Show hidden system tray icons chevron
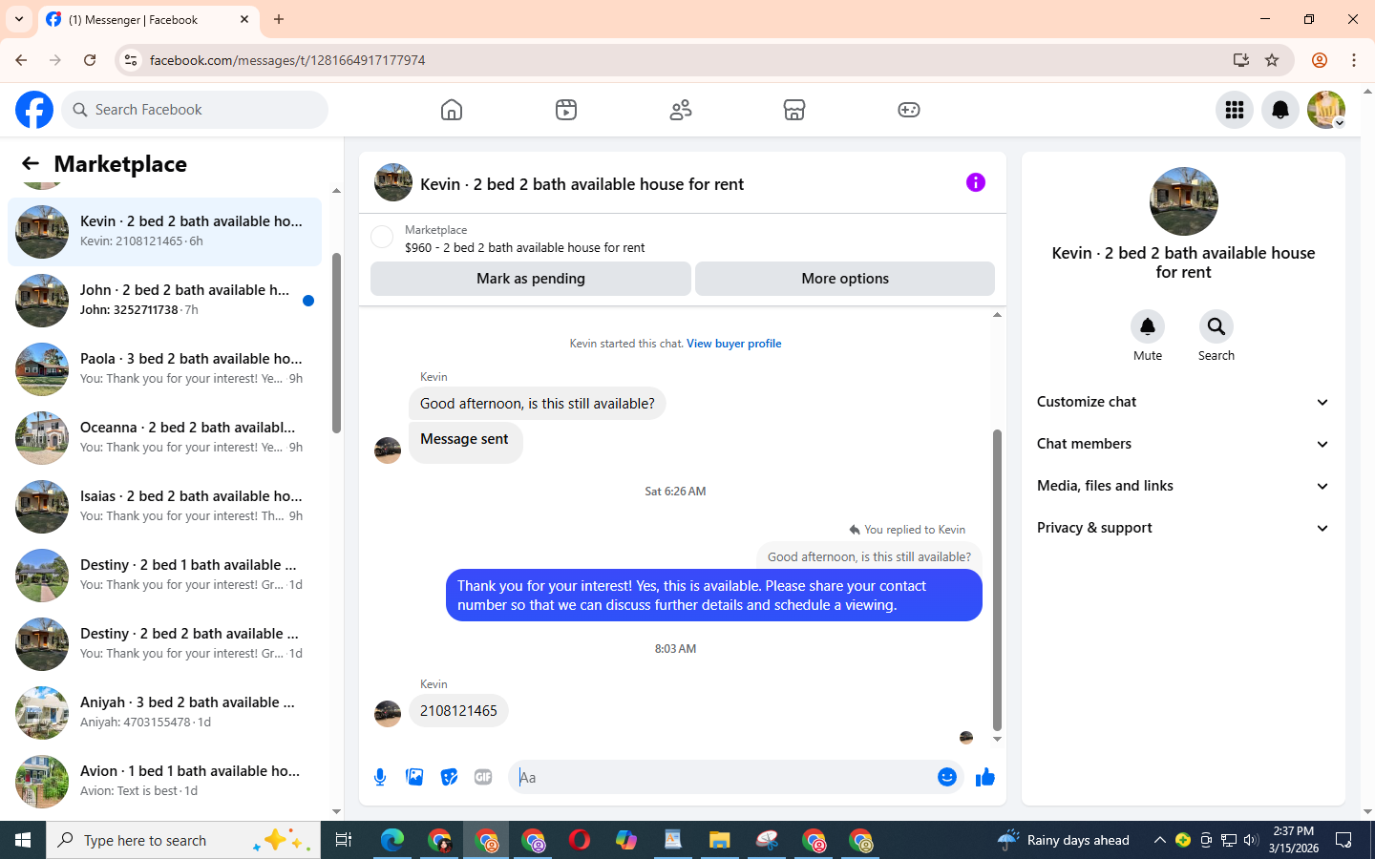Viewport: 1375px width, 859px height. coord(1159,840)
